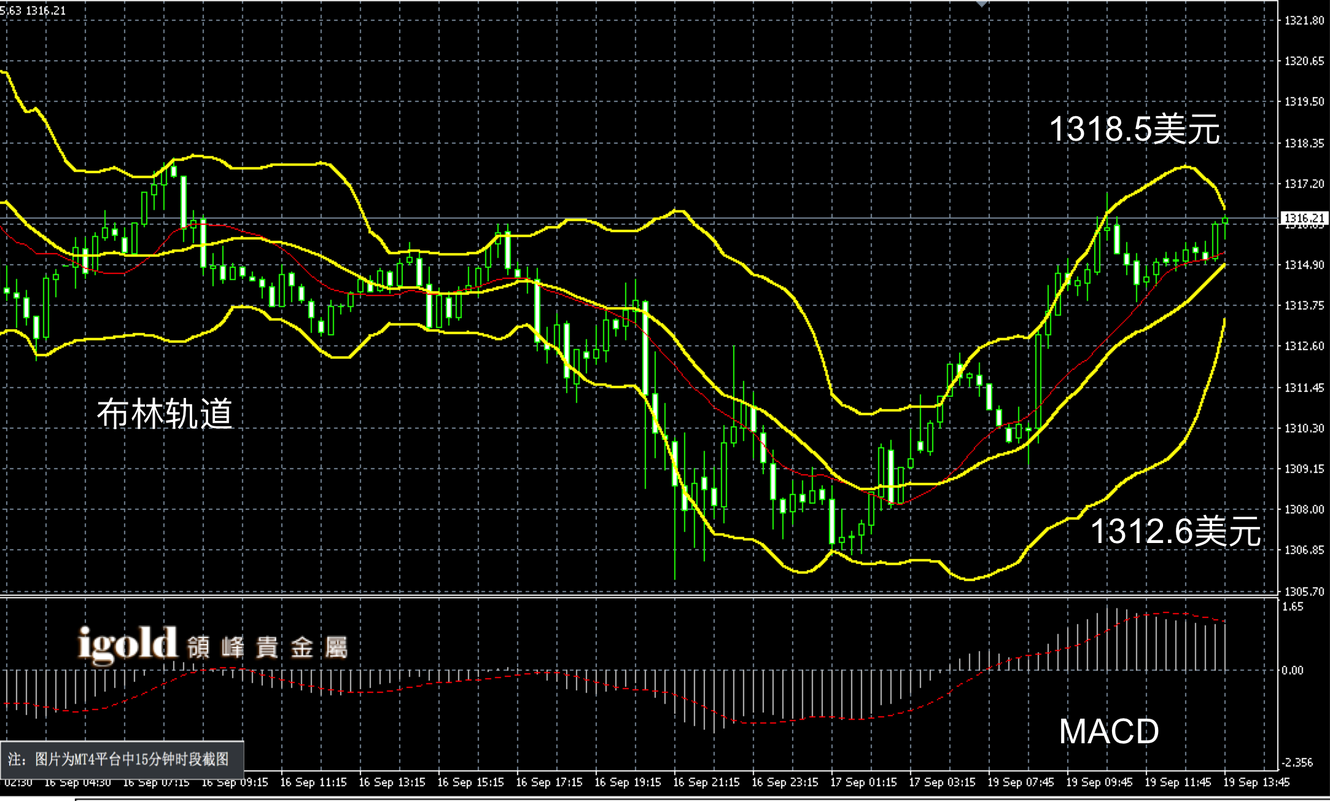
Task: Click the 1314.90 price axis label
Action: tap(1304, 265)
